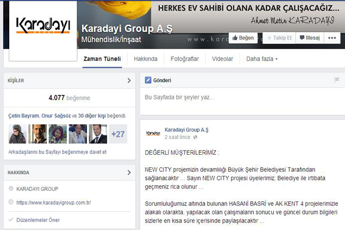Click the third friend thumbnail
This screenshot has width=345, height=230.
coord(57,134)
